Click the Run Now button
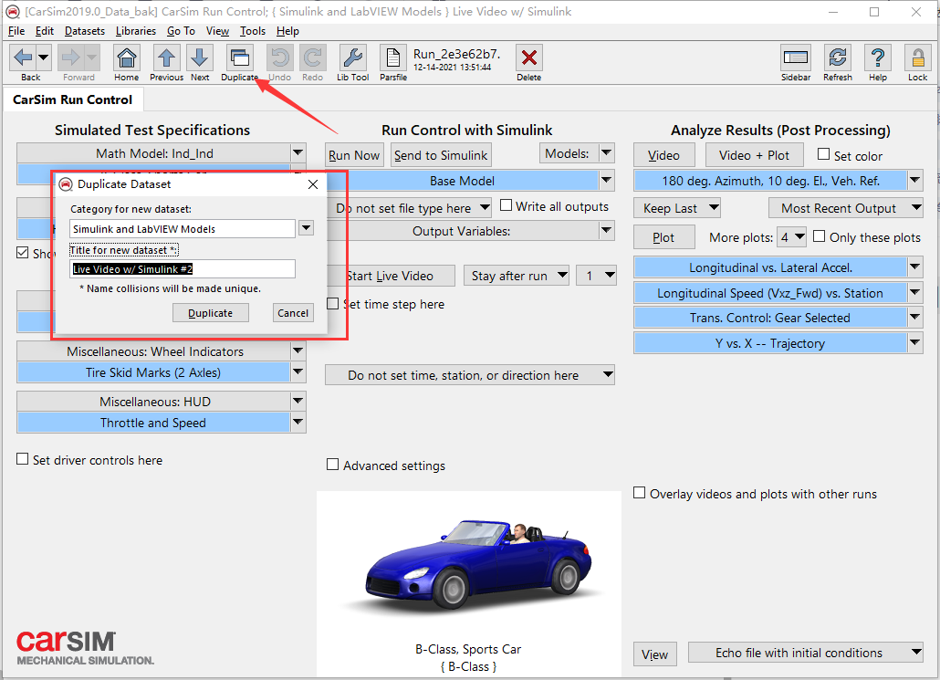 [x=353, y=154]
